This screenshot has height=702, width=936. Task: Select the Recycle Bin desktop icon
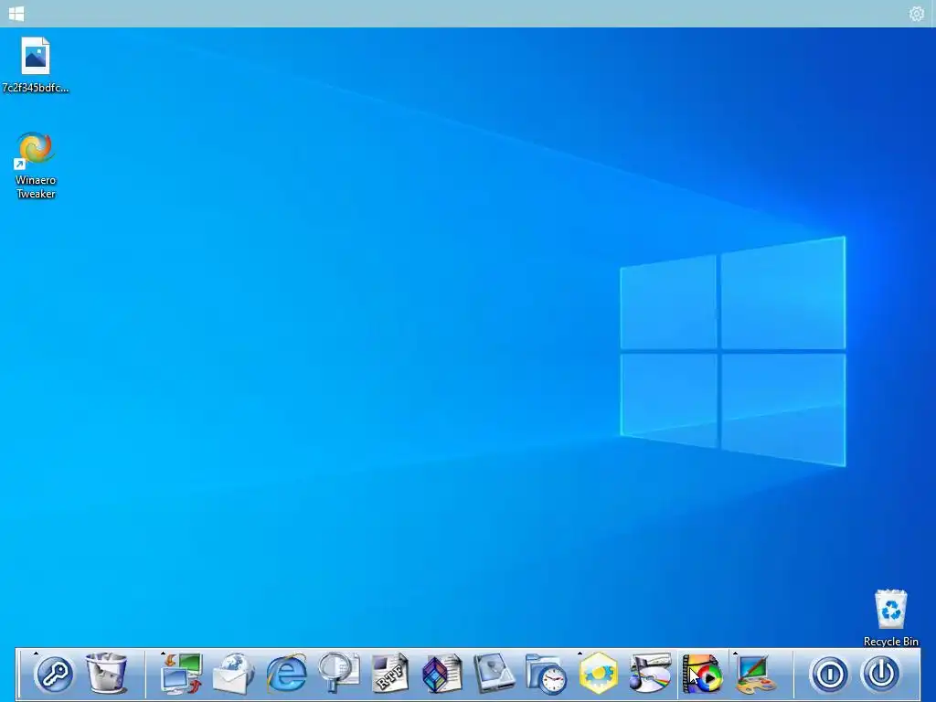(890, 619)
